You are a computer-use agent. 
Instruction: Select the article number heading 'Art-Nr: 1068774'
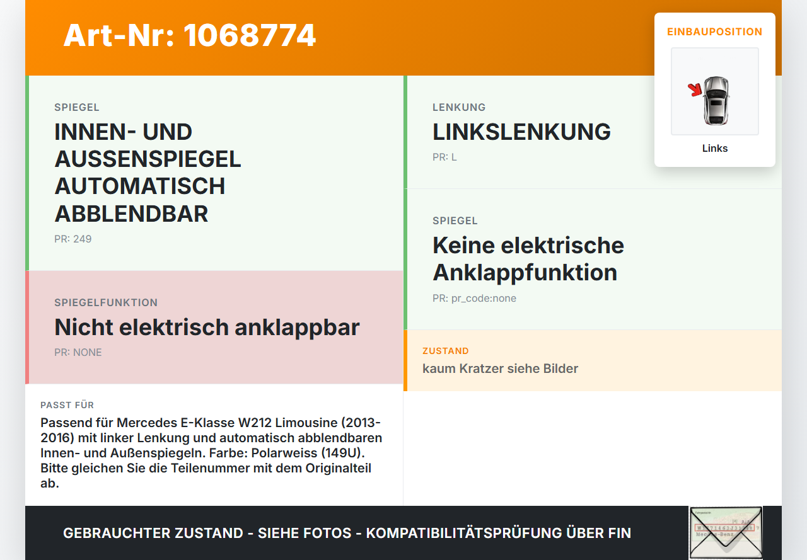pos(190,35)
